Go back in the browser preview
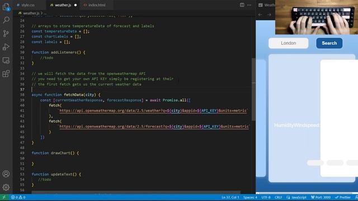The width and height of the screenshot is (358, 201). click(x=260, y=15)
